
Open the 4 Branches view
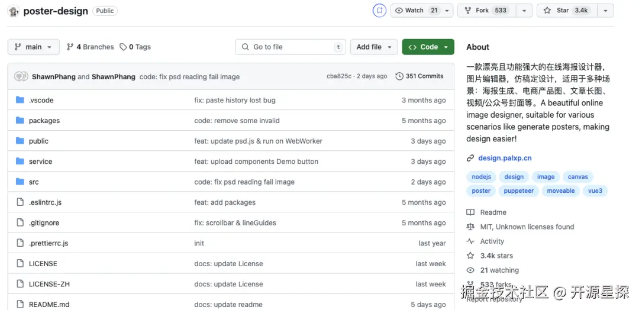tap(90, 47)
